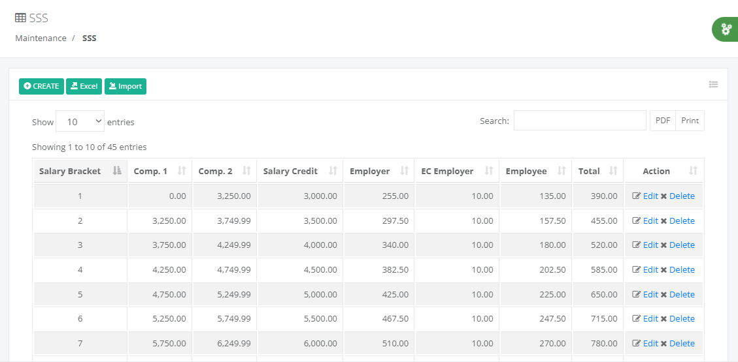Click edit pencil icon in bracket 4 row
This screenshot has width=738, height=362.
click(636, 269)
